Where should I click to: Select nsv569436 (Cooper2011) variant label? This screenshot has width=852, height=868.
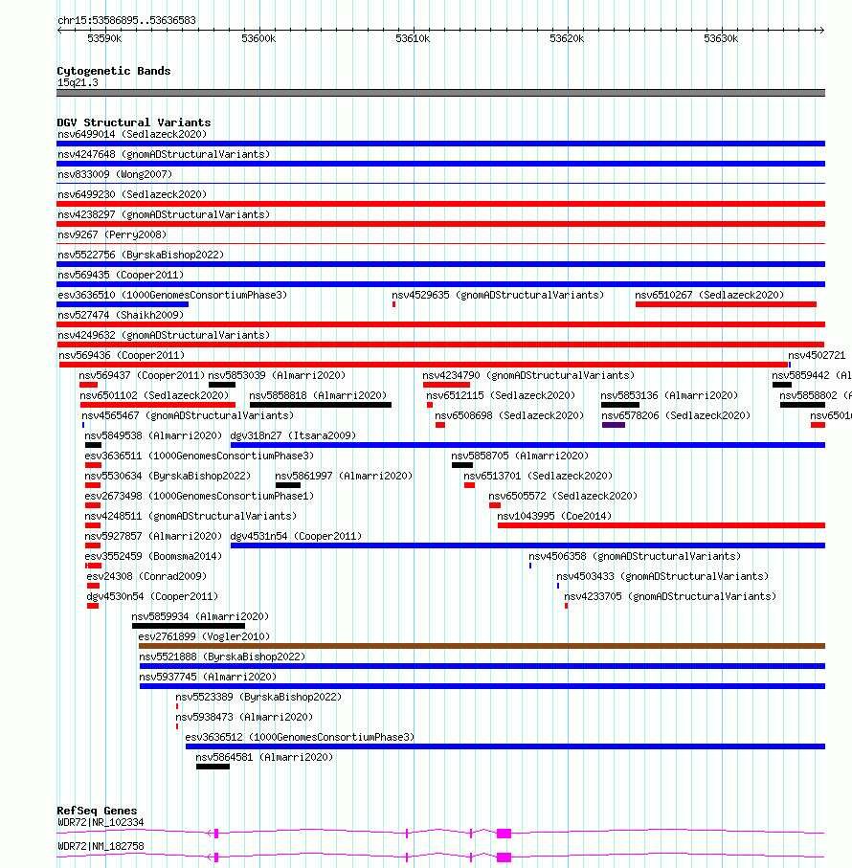pyautogui.click(x=122, y=355)
